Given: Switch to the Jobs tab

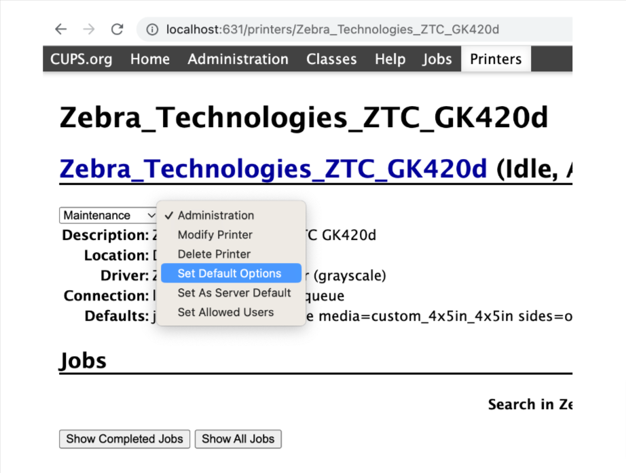Looking at the screenshot, I should point(437,59).
